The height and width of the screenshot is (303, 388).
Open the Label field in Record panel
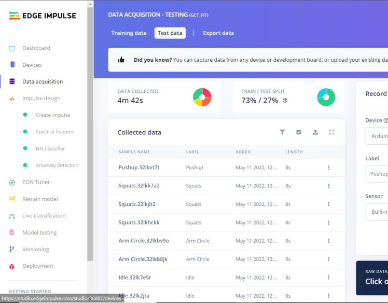tap(377, 174)
